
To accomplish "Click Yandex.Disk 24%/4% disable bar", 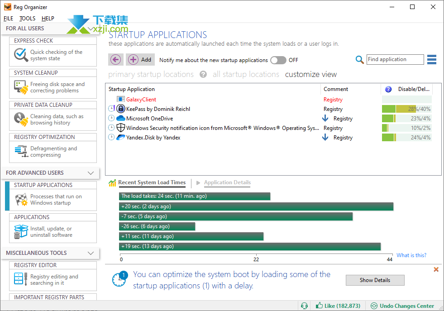I will (406, 137).
